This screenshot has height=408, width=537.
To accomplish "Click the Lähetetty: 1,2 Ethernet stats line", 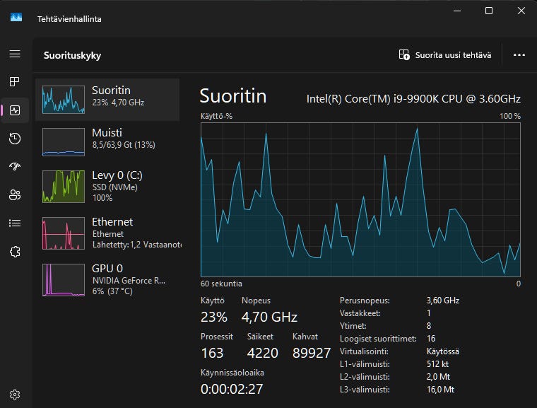I will (x=136, y=245).
